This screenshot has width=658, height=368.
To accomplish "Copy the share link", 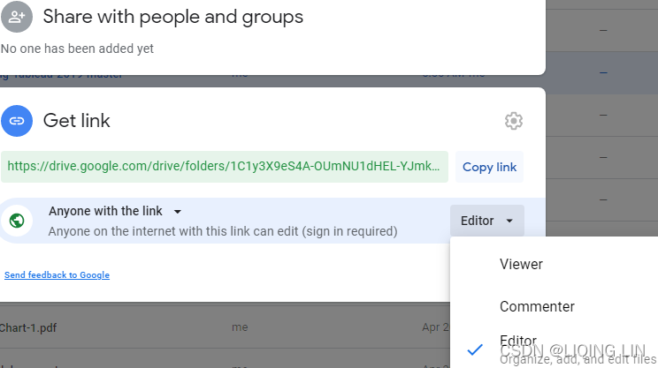I will (489, 167).
